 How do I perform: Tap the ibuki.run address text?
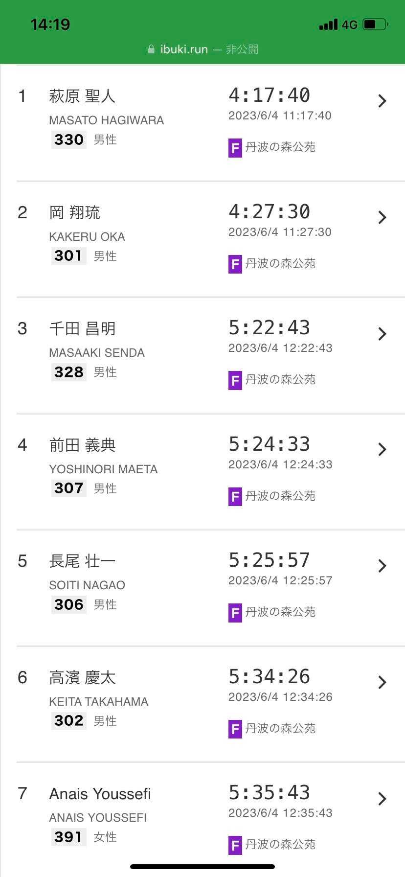[184, 49]
